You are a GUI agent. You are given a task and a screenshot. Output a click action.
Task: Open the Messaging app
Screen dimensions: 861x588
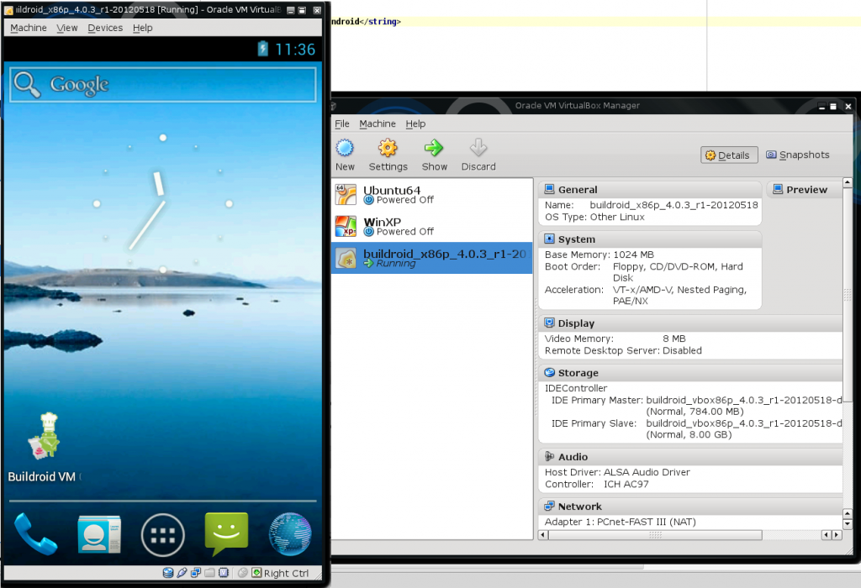[x=226, y=533]
